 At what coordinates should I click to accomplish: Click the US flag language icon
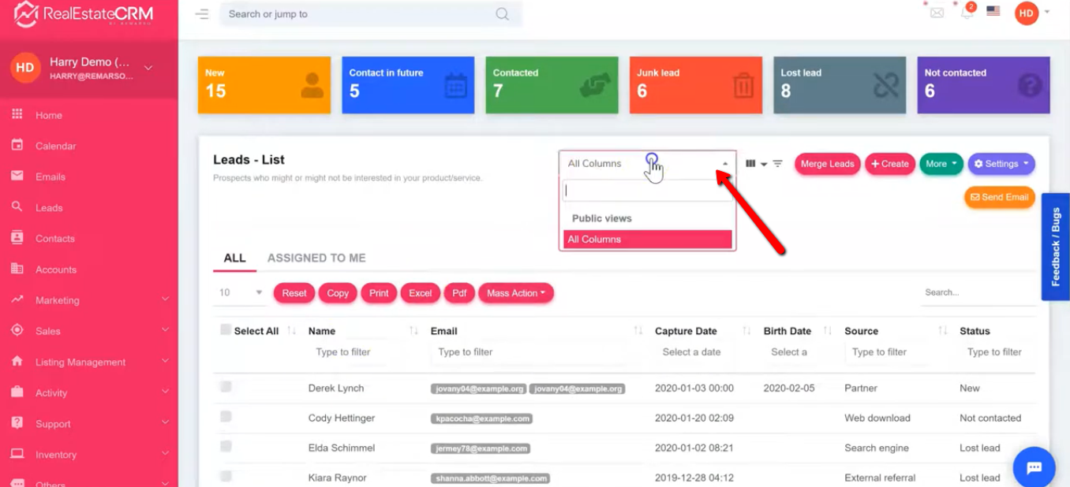click(x=993, y=12)
